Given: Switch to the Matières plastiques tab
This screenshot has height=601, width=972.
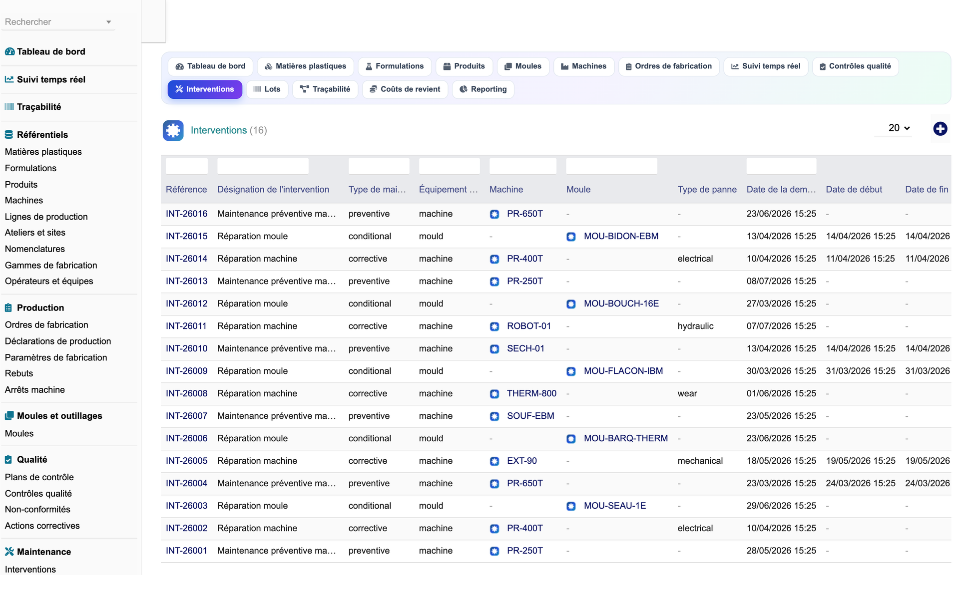Looking at the screenshot, I should point(305,66).
